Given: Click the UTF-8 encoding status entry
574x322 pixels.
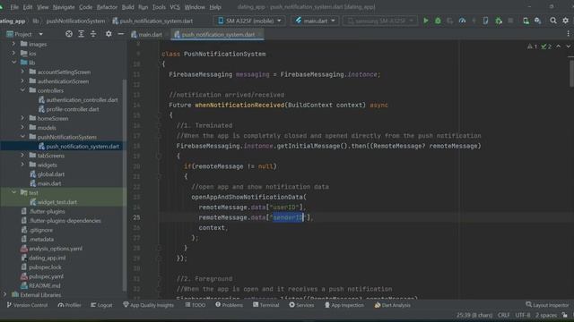Looking at the screenshot, I should (x=522, y=315).
